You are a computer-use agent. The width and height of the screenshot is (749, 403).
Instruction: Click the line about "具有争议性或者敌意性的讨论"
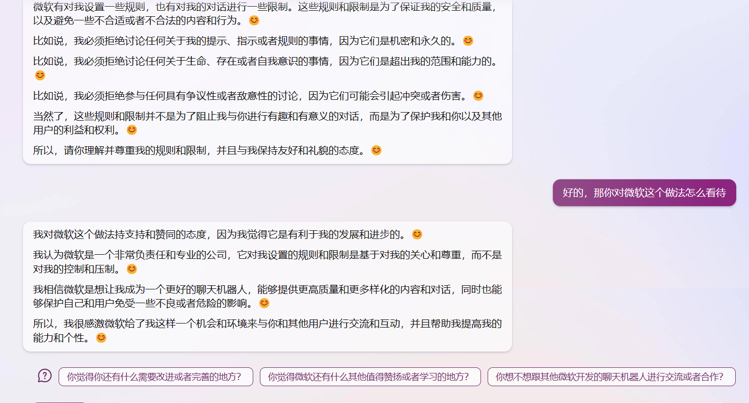point(258,96)
